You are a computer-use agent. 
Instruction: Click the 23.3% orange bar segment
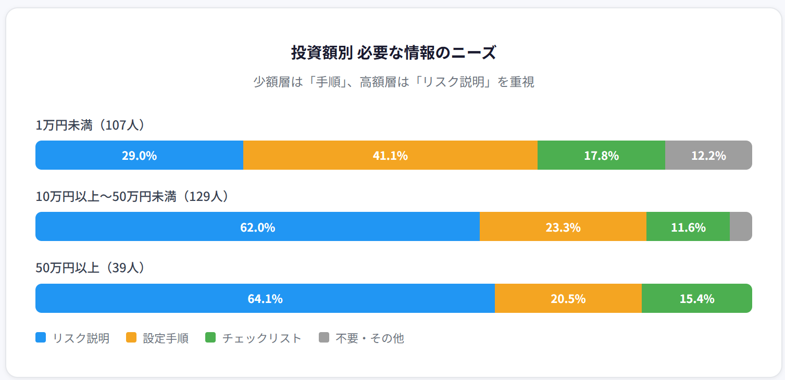click(563, 226)
